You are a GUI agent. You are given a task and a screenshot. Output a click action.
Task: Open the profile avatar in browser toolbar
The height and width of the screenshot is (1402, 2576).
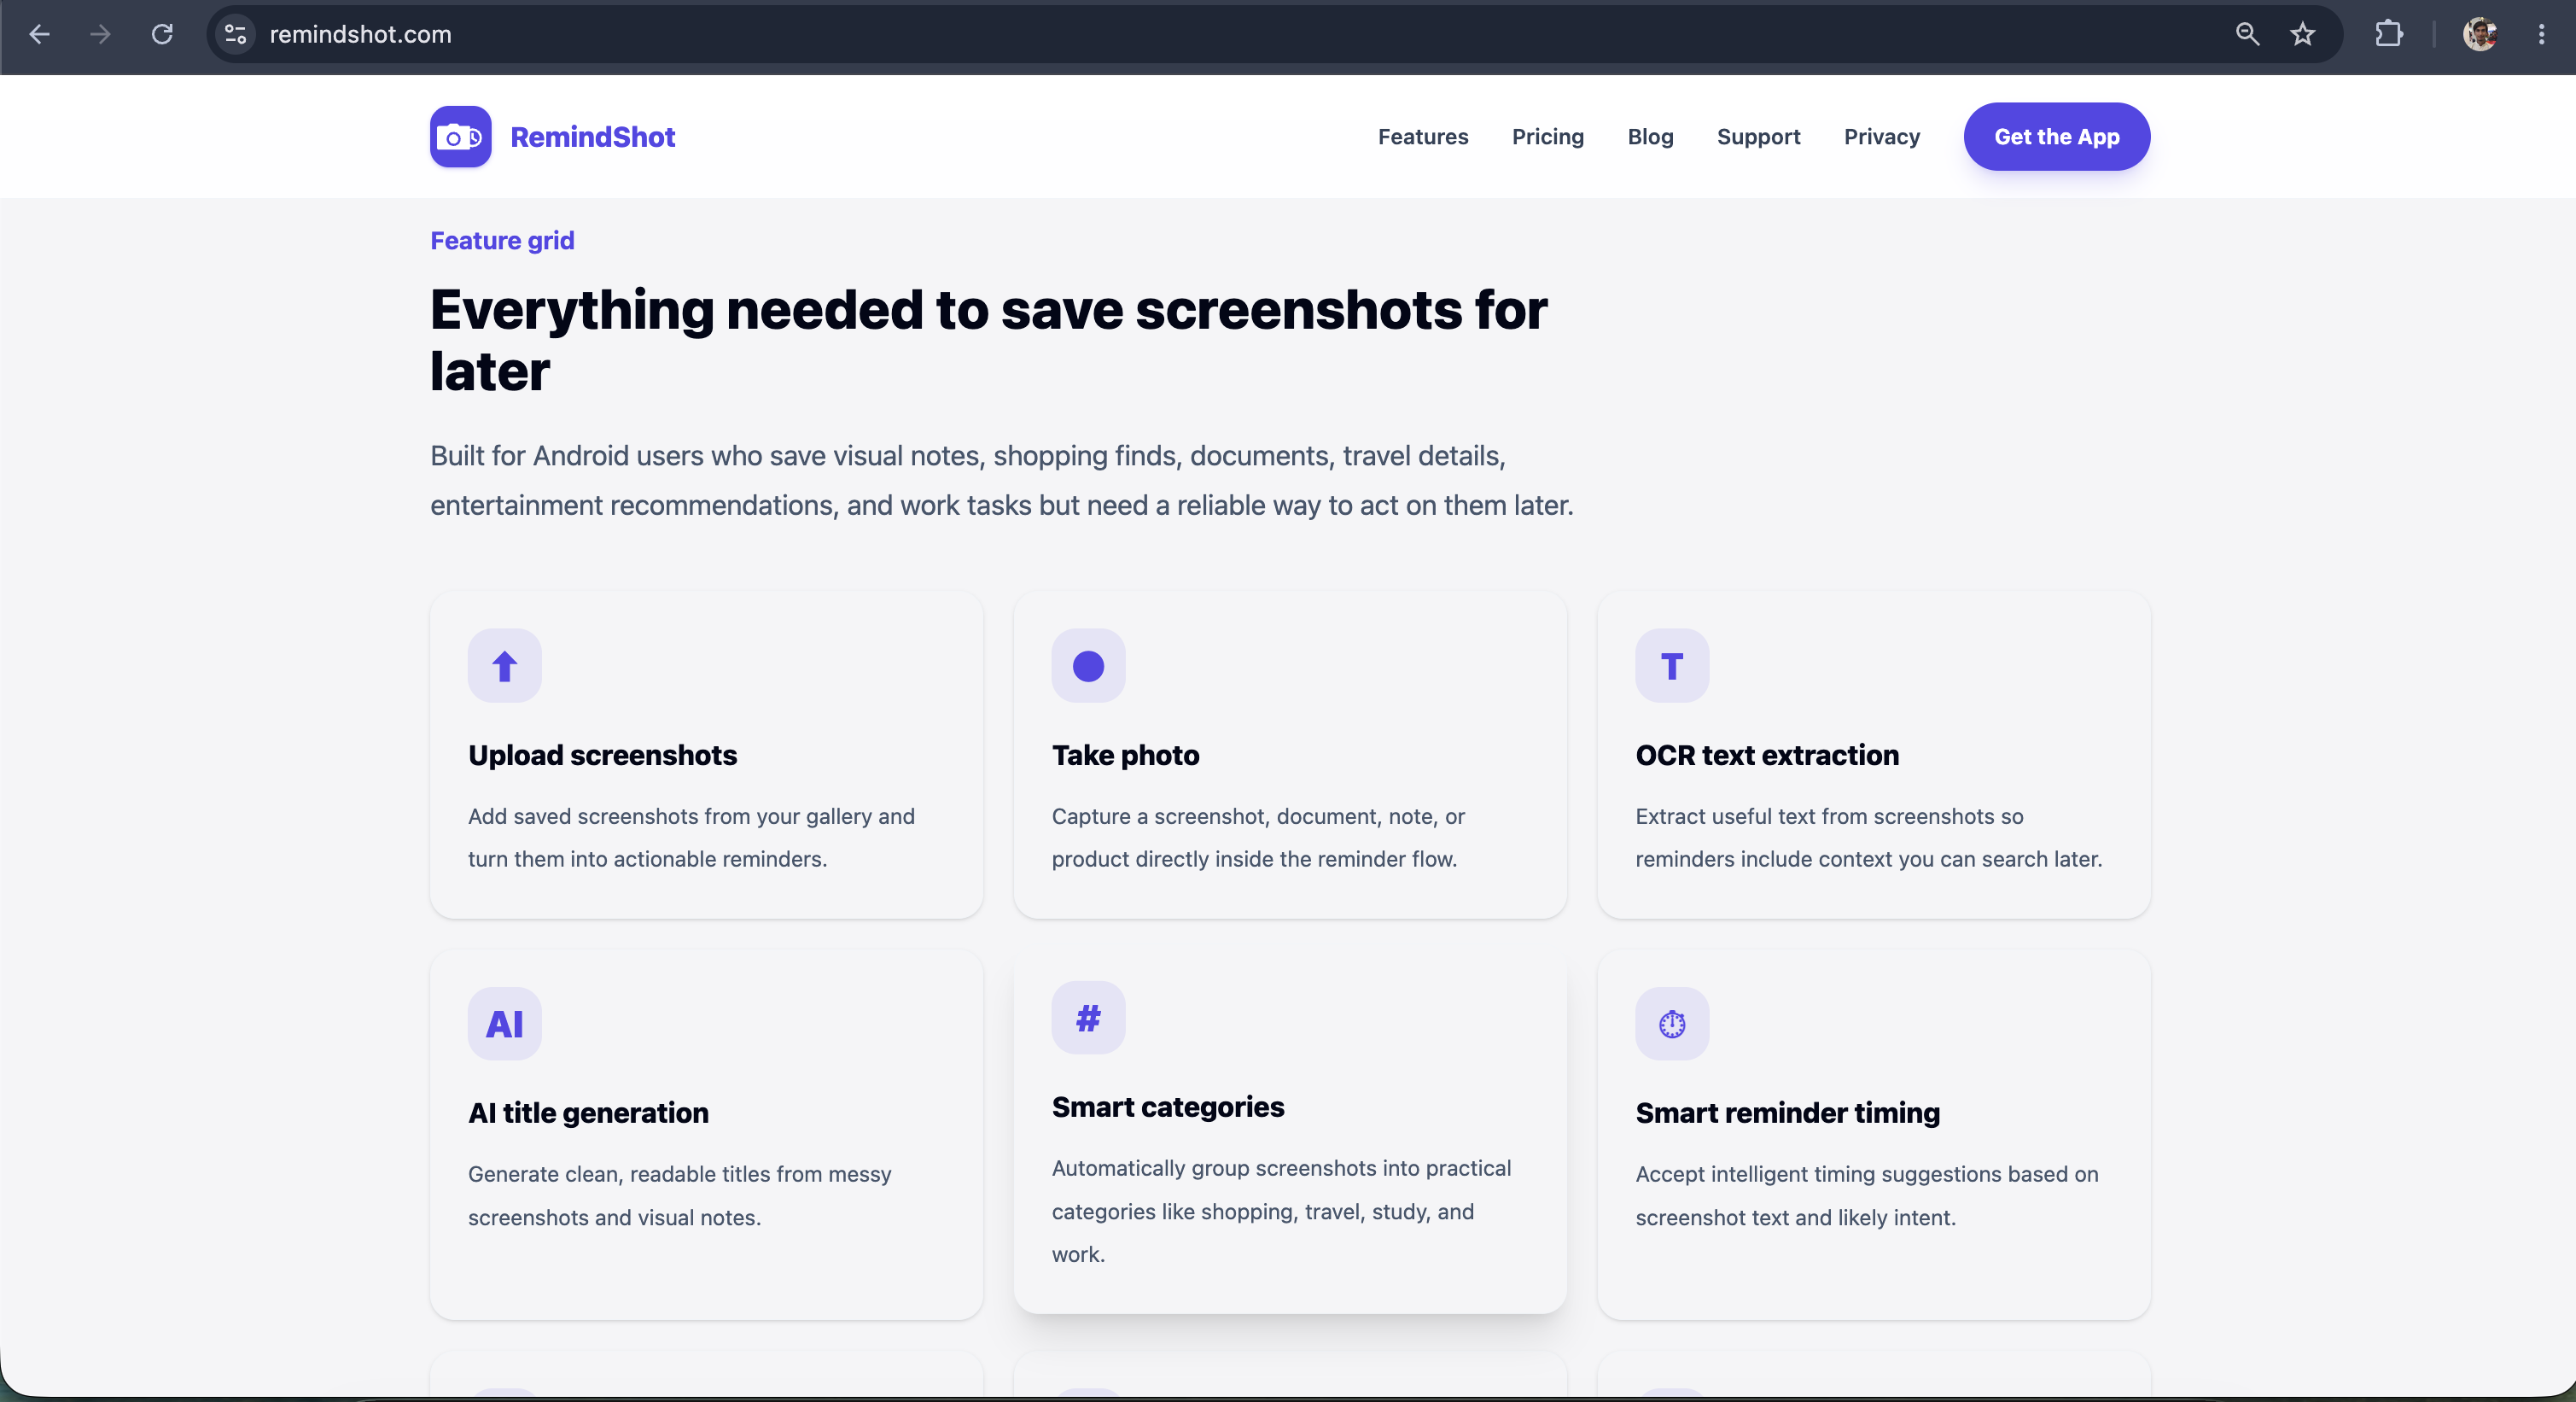click(x=2480, y=34)
